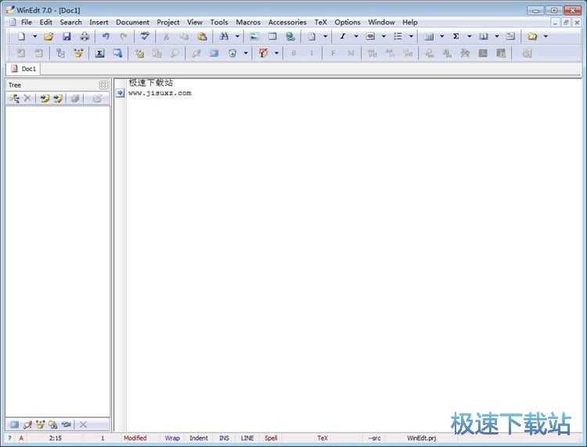Open the dropdown next to italic I icon

pos(356,36)
